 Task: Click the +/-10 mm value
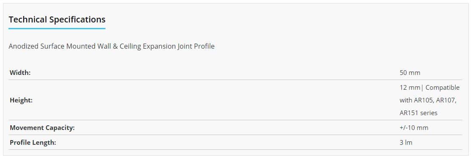(414, 128)
